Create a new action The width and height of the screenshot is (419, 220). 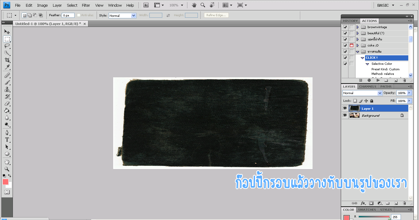(396, 80)
